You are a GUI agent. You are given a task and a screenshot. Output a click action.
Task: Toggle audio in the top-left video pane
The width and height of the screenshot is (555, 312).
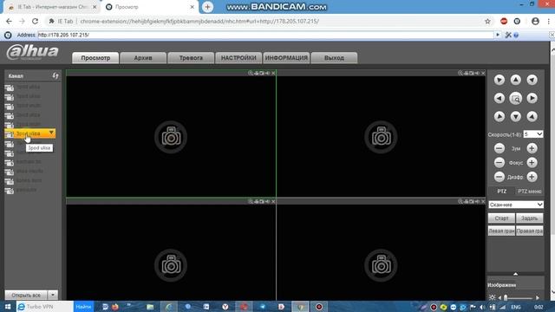coord(268,73)
